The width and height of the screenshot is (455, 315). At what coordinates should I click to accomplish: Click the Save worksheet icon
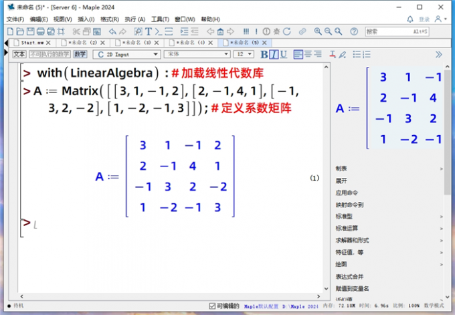pyautogui.click(x=31, y=31)
